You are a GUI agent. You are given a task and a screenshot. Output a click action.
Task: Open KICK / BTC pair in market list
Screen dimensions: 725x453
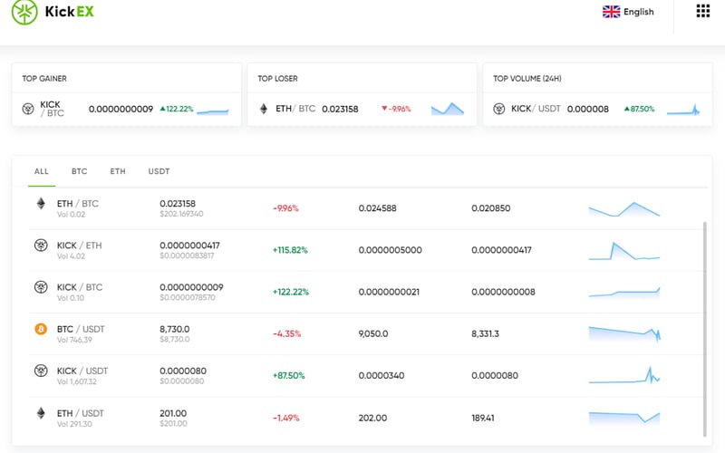80,287
